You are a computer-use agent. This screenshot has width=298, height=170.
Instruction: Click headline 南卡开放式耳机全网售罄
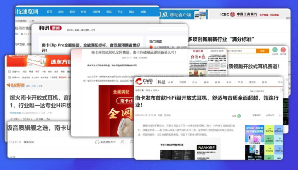[133, 52]
